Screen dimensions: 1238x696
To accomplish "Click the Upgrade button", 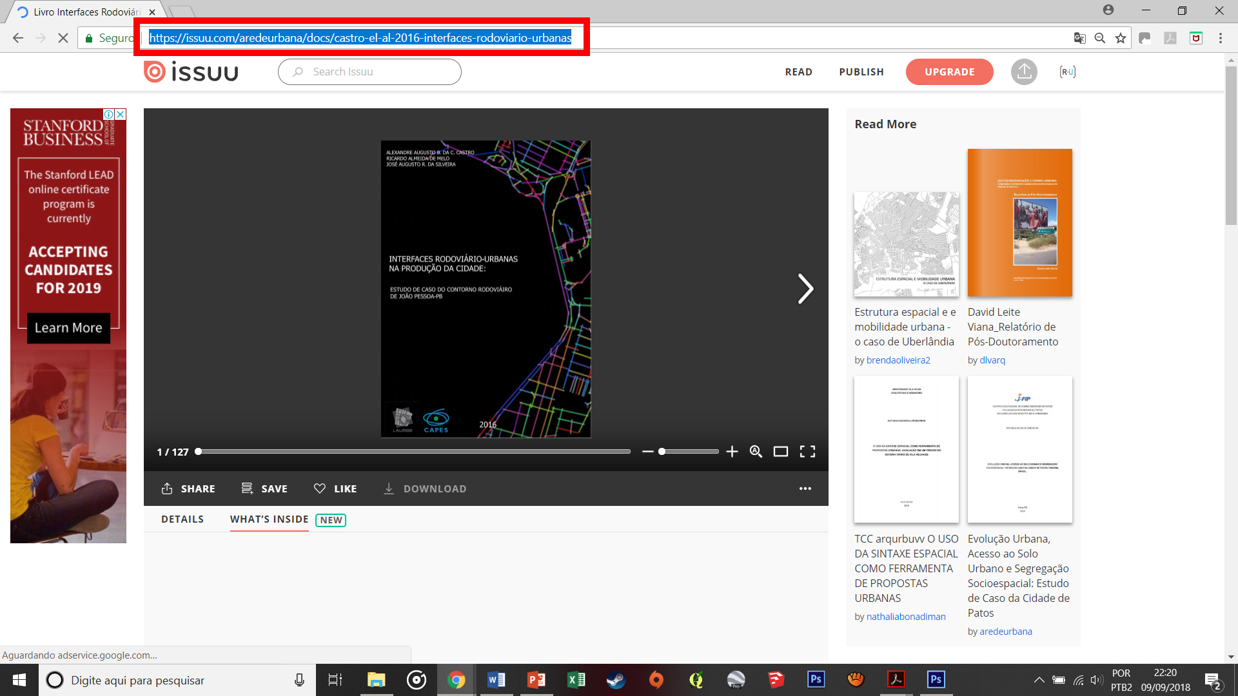I will pyautogui.click(x=949, y=72).
